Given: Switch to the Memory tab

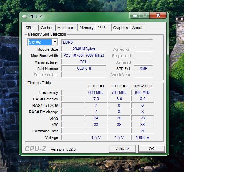Looking at the screenshot, I should 87,28.
